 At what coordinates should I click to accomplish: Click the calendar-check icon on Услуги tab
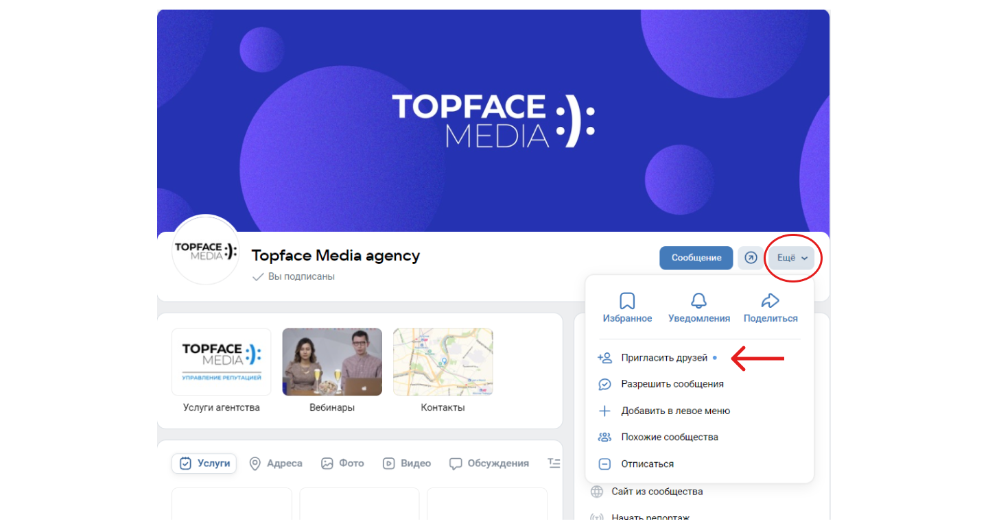coord(185,463)
